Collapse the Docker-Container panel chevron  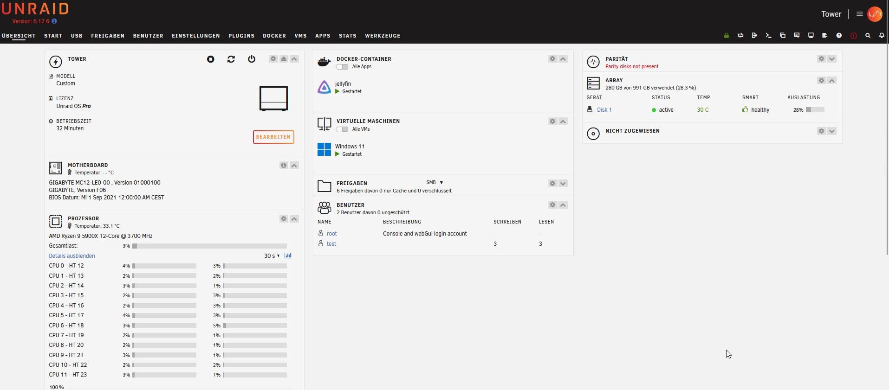click(563, 59)
